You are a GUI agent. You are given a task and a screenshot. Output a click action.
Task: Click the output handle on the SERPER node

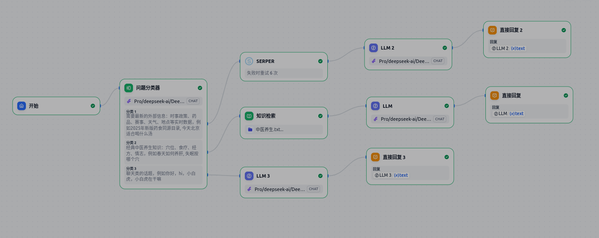[x=328, y=61]
